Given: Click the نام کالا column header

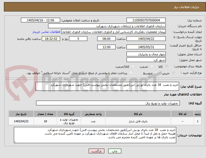Looking at the screenshot, I should tap(138, 114).
